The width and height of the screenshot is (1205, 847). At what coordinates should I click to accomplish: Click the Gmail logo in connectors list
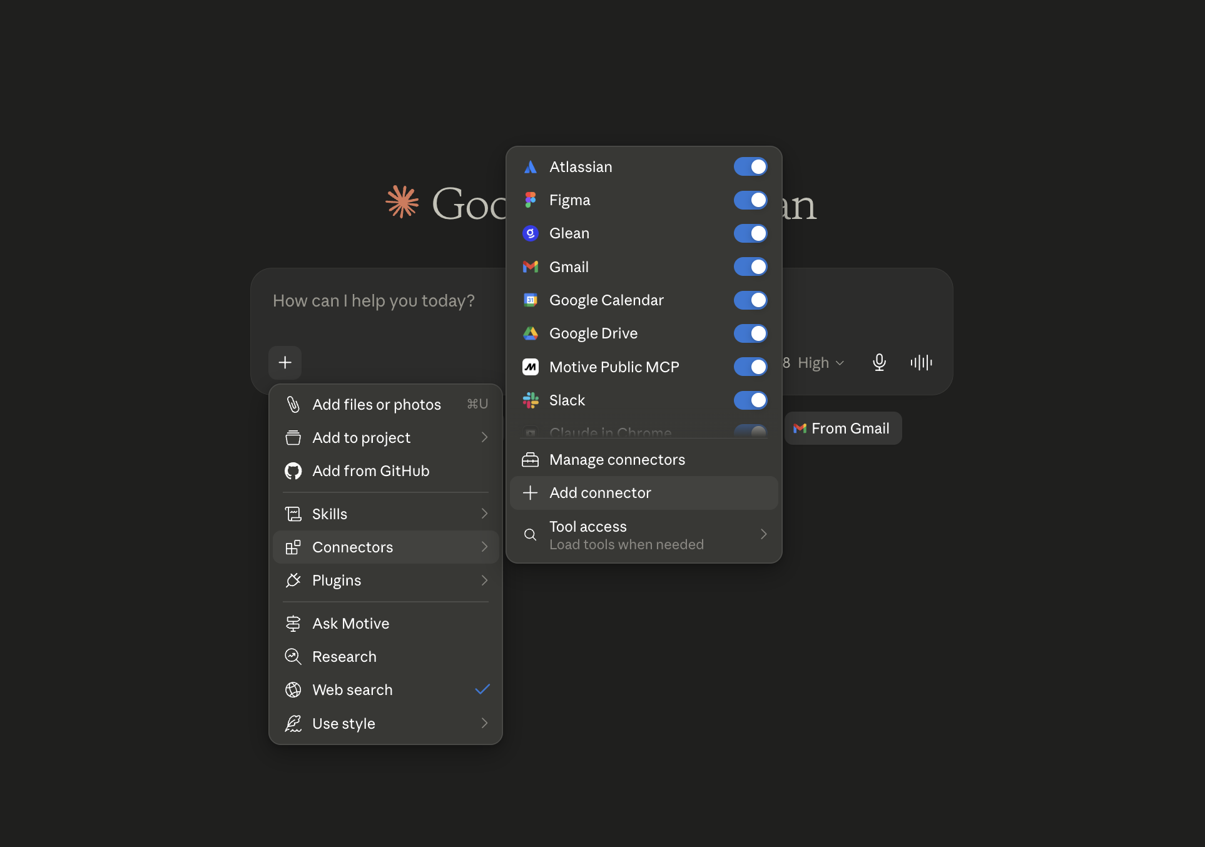coord(531,267)
